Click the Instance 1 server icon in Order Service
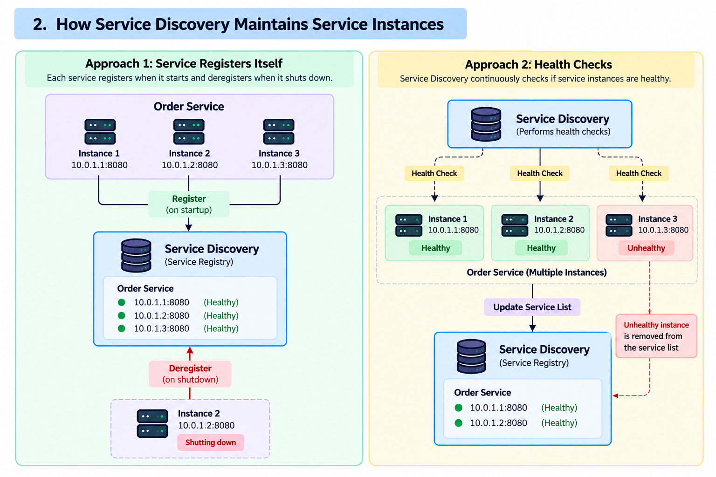The image size is (716, 477). click(x=100, y=132)
